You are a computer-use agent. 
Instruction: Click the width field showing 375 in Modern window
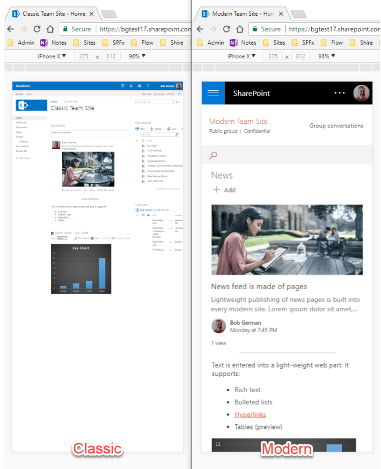click(x=272, y=56)
